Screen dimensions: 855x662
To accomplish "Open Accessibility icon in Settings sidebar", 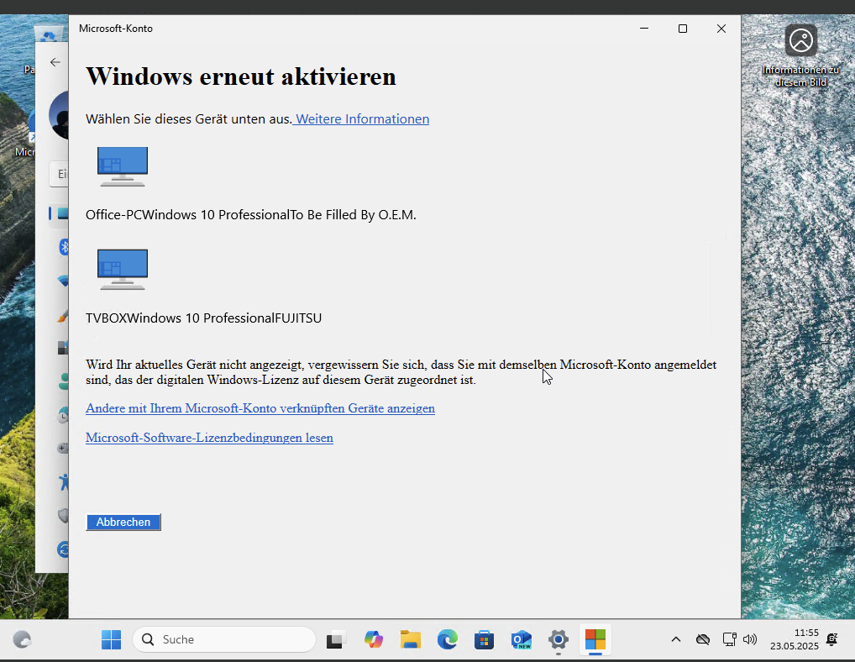I will point(64,482).
